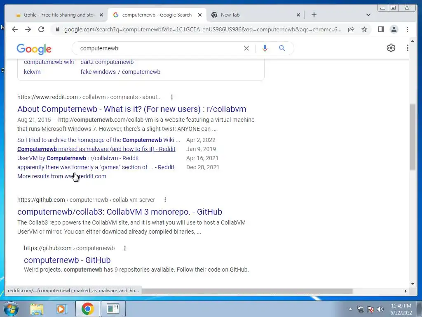Open 'So I tried to archive the homepage' link
The width and height of the screenshot is (422, 317).
pos(98,140)
